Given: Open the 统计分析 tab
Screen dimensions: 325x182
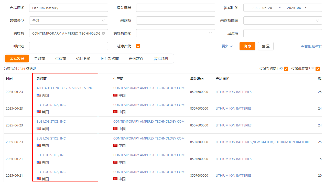Looking at the screenshot, I should pyautogui.click(x=83, y=59).
